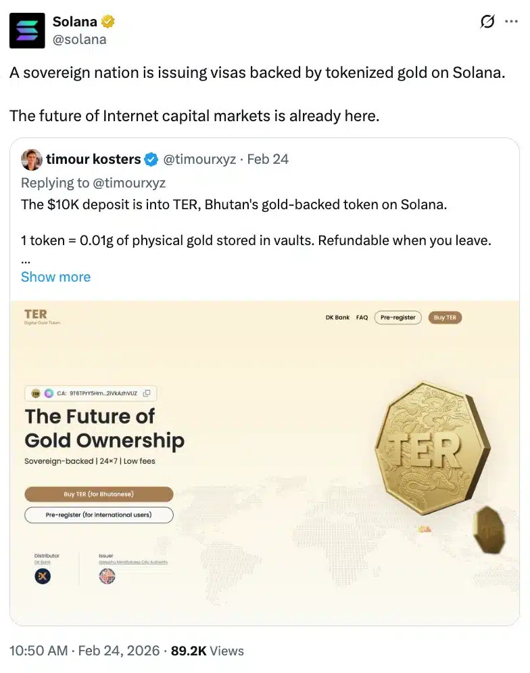
Task: Open the FAQ nav item
Action: [362, 318]
